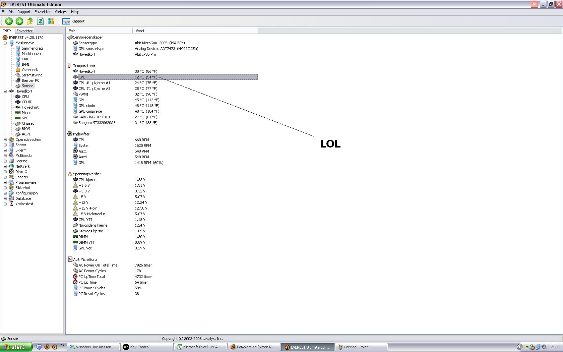Click the Programvare icon in tree
Screen dimensions: 563x352
click(x=11, y=182)
